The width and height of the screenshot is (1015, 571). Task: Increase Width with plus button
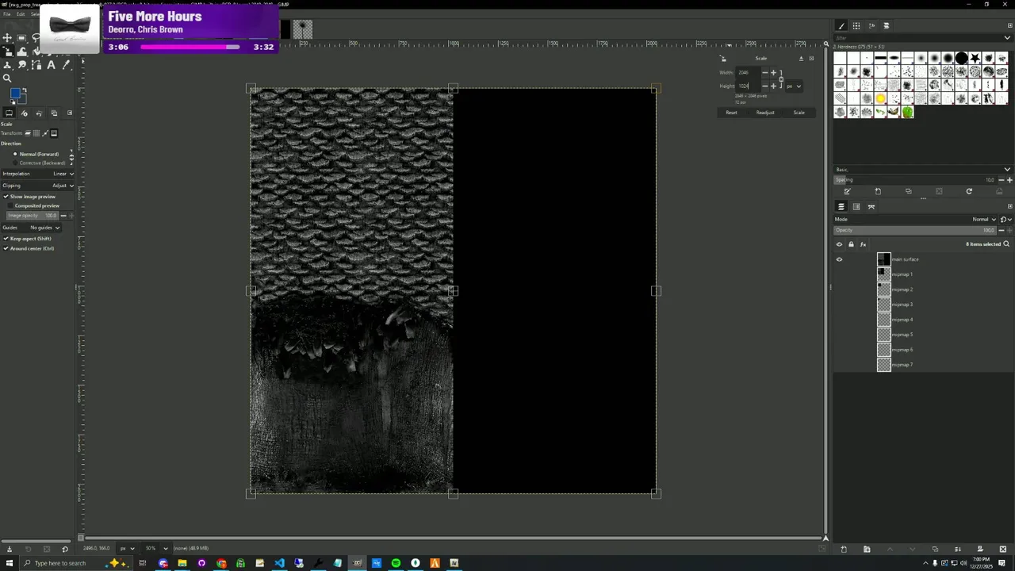coord(773,72)
